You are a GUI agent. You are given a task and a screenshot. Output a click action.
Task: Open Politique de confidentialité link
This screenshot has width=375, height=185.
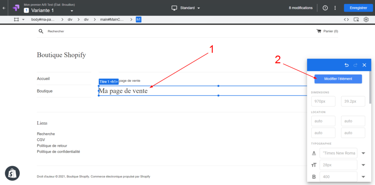point(58,152)
